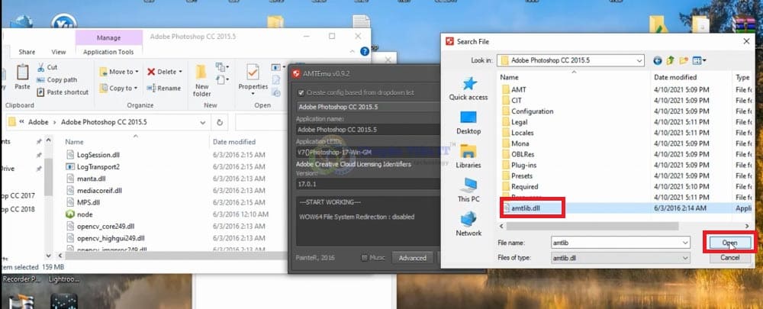Image resolution: width=763 pixels, height=309 pixels.
Task: Select the Required folder in dialog
Action: click(x=520, y=186)
